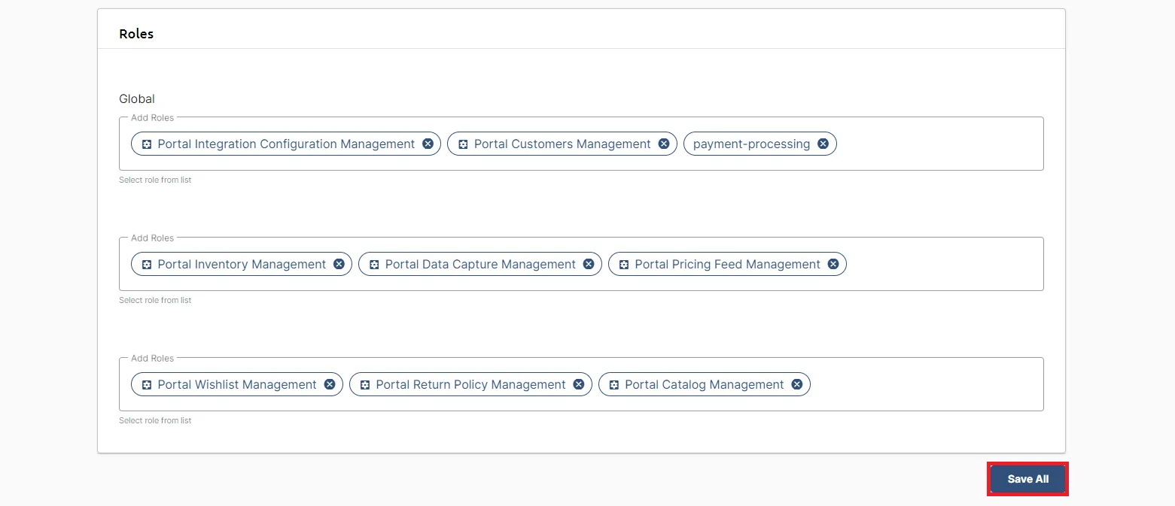Delete the Portal Inventory Management chip
1175x506 pixels.
pyautogui.click(x=339, y=264)
